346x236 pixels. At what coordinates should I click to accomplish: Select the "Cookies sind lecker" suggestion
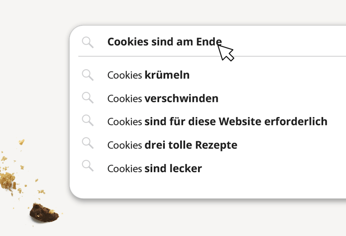pos(154,168)
